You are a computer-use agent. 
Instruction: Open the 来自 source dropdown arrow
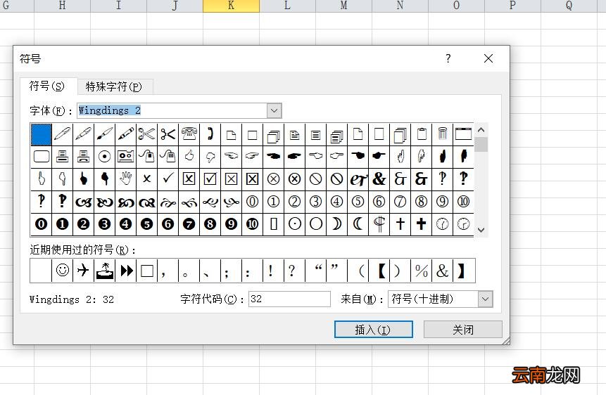(x=486, y=299)
